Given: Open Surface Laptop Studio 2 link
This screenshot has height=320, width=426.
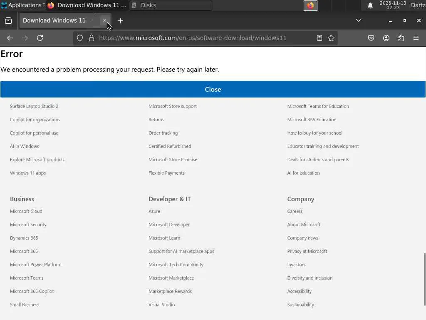Looking at the screenshot, I should click(34, 106).
